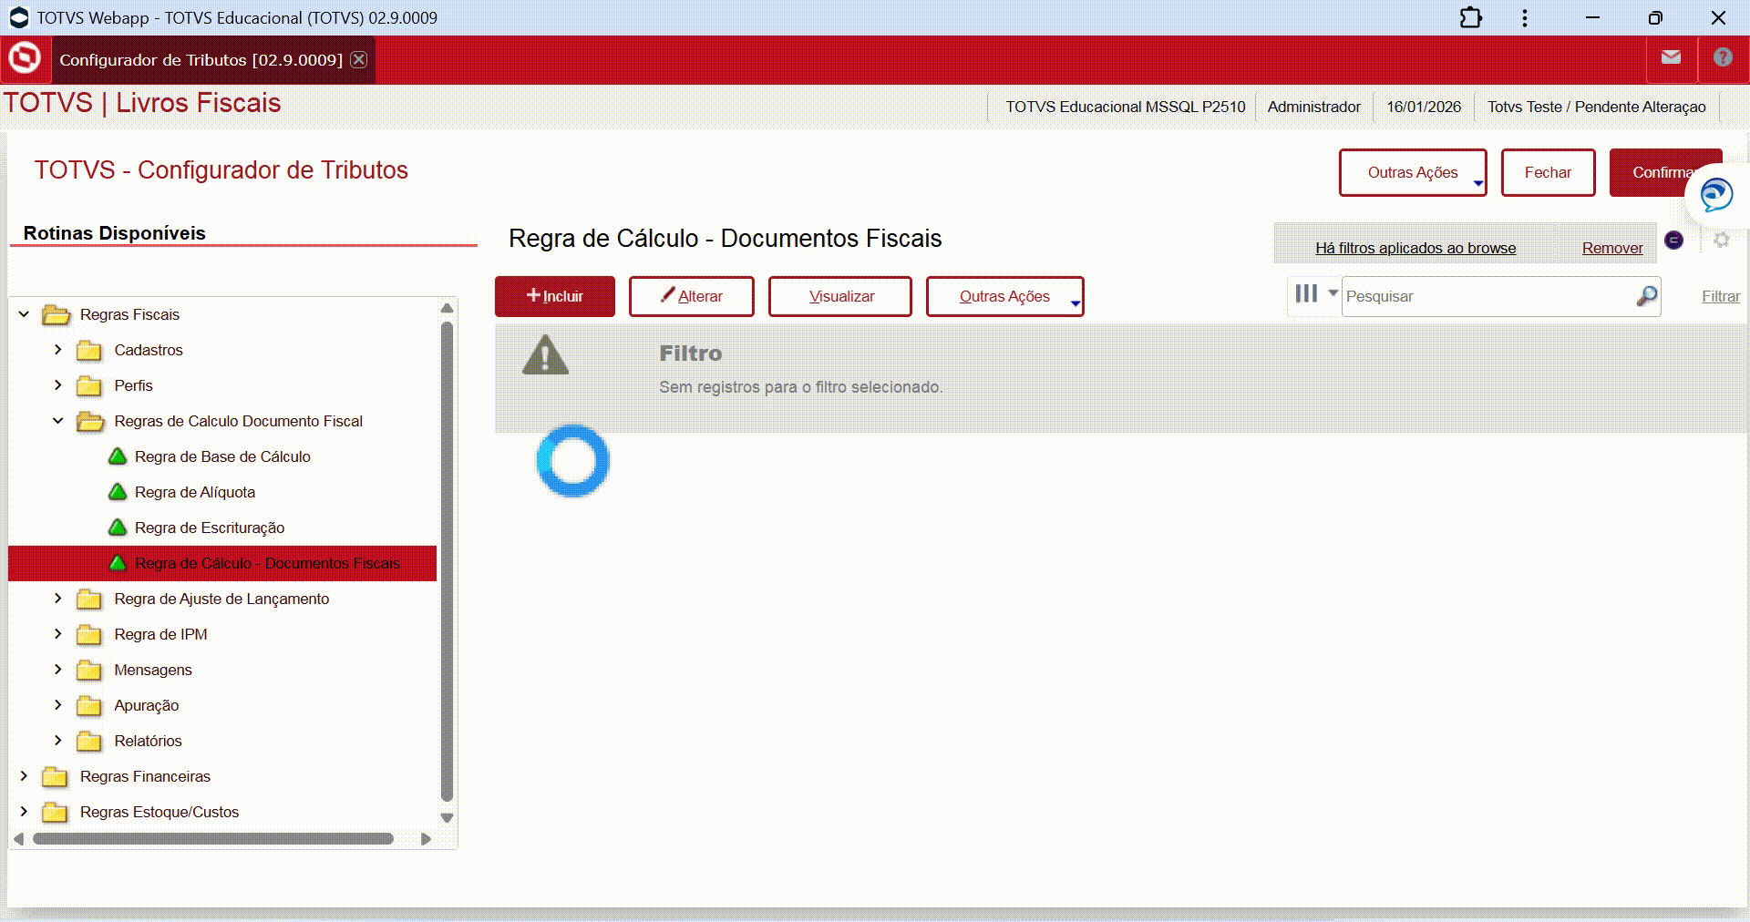Click the Mensagens folder icon
This screenshot has height=922, width=1750.
(x=89, y=671)
